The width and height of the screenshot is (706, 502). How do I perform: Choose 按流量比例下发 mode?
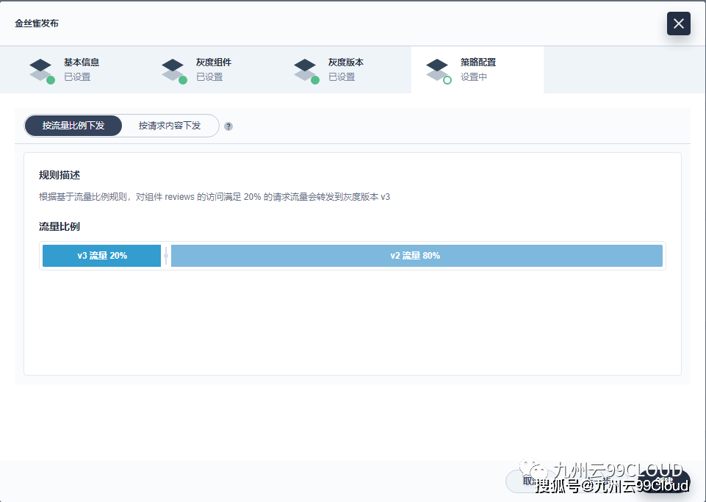[x=73, y=126]
